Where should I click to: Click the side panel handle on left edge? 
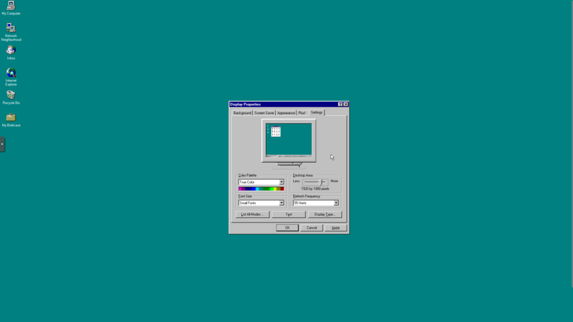[2, 144]
